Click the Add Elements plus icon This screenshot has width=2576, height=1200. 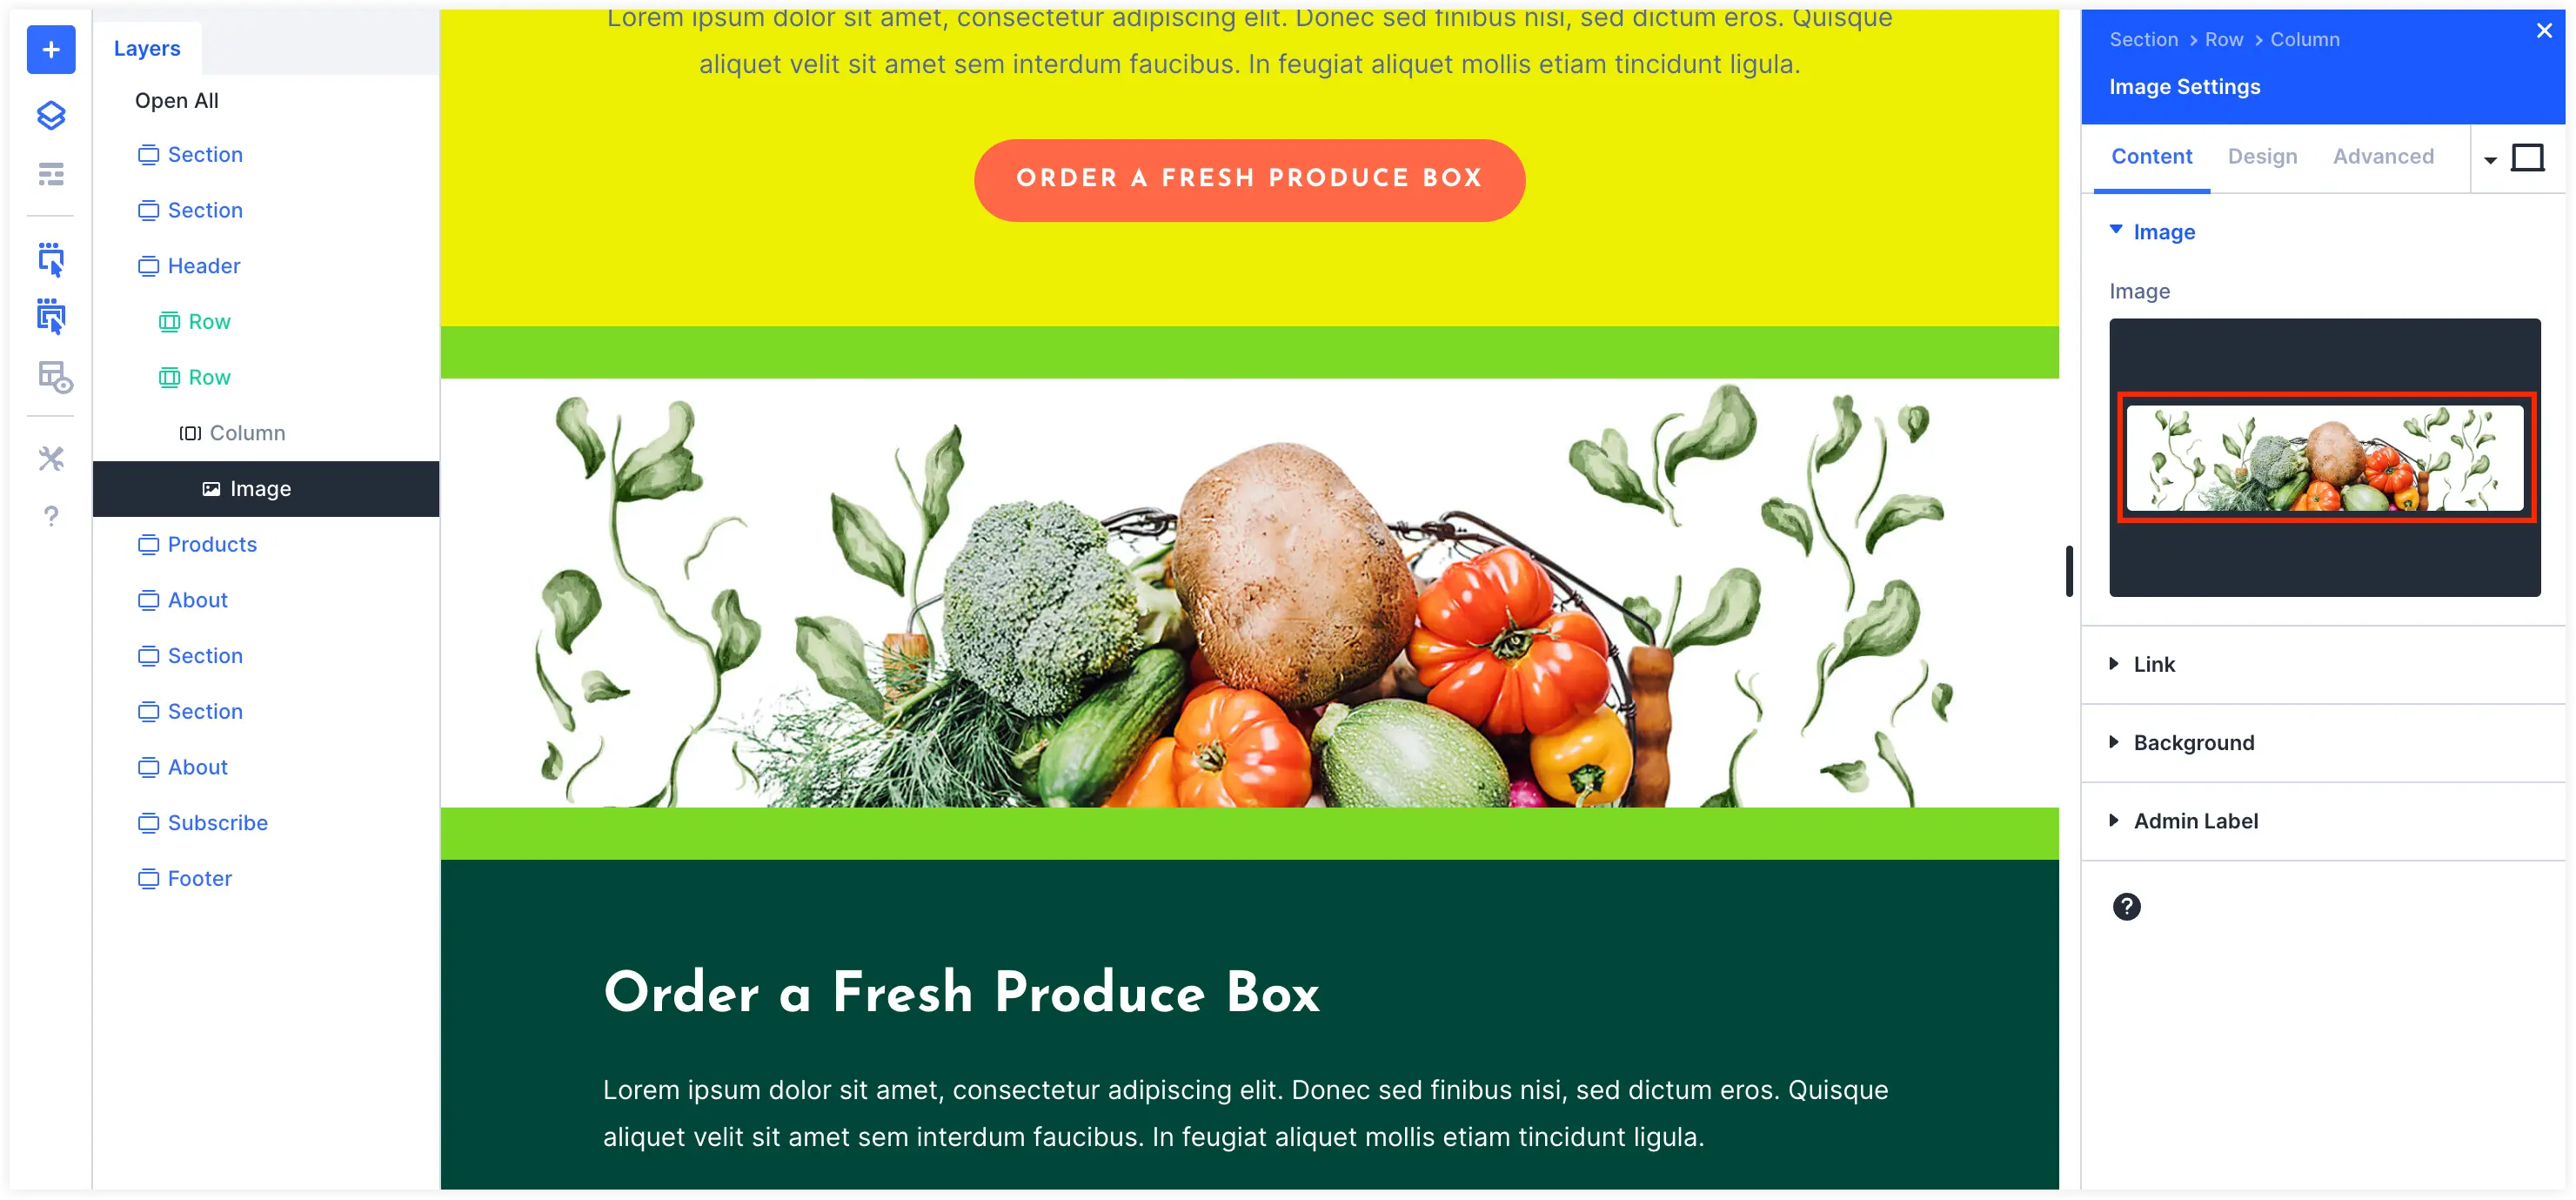click(x=48, y=48)
